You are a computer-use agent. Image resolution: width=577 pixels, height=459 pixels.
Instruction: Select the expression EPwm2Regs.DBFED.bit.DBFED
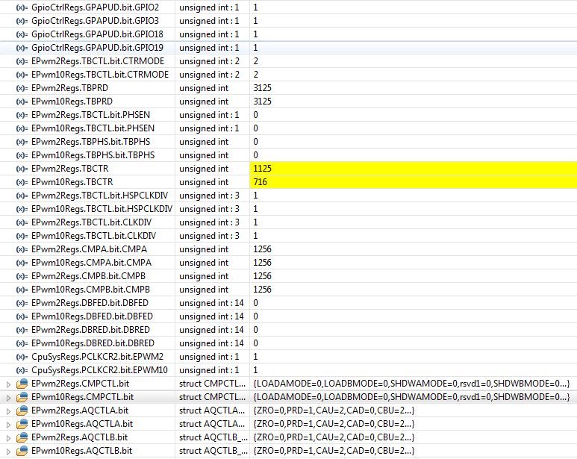tap(90, 303)
